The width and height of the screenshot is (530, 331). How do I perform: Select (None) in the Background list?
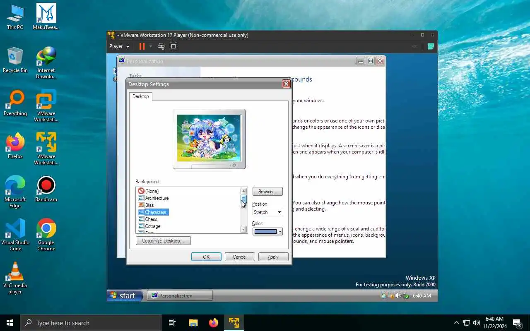[x=152, y=191]
